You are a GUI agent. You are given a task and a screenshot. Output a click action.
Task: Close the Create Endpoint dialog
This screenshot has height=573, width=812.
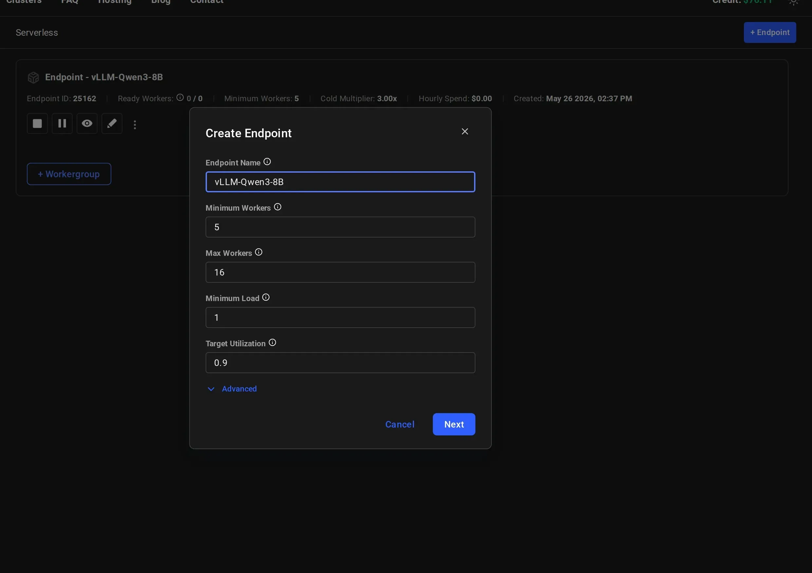point(465,131)
